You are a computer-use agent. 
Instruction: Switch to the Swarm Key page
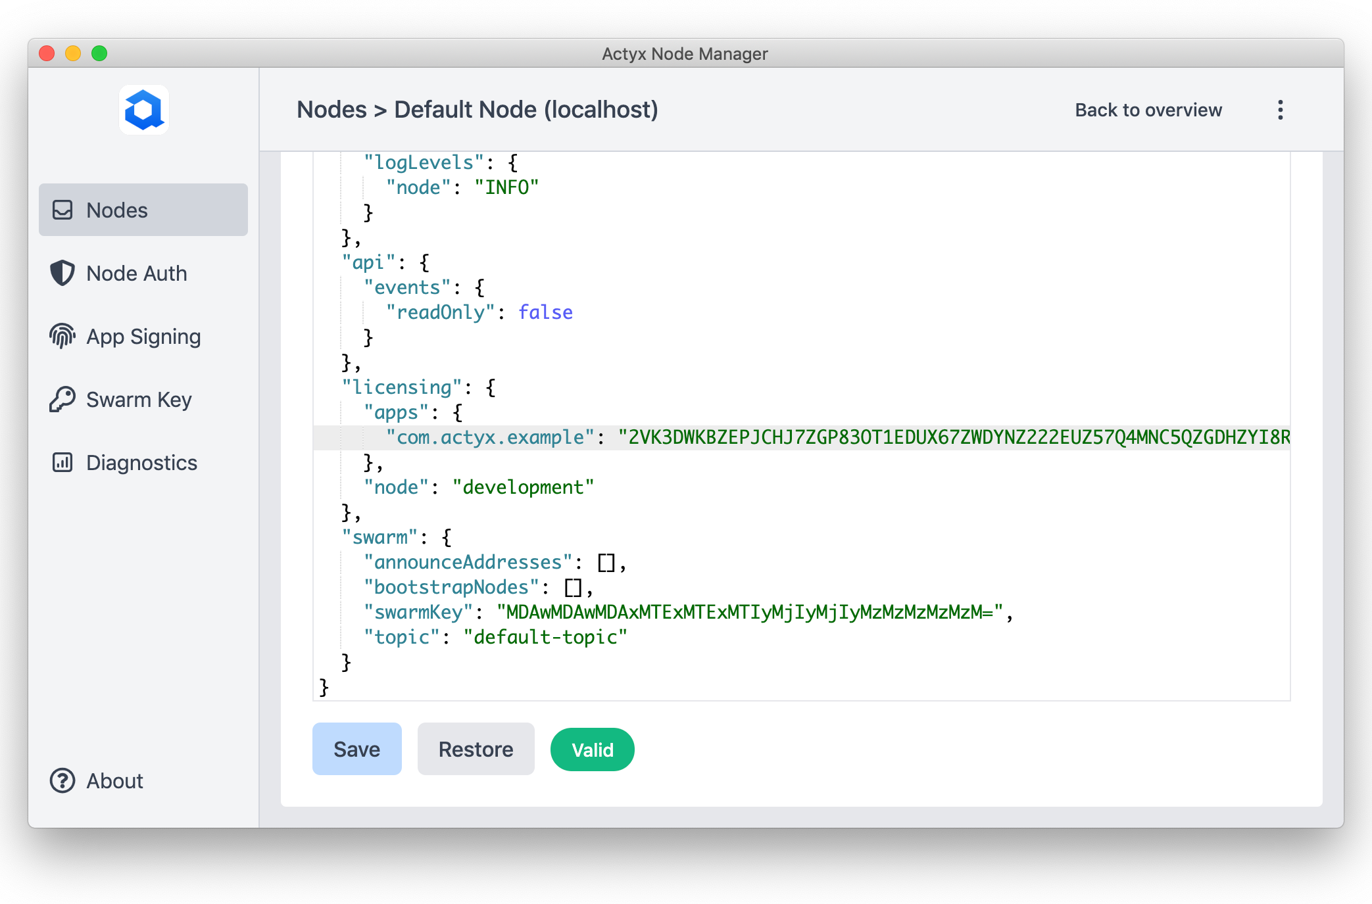click(139, 399)
